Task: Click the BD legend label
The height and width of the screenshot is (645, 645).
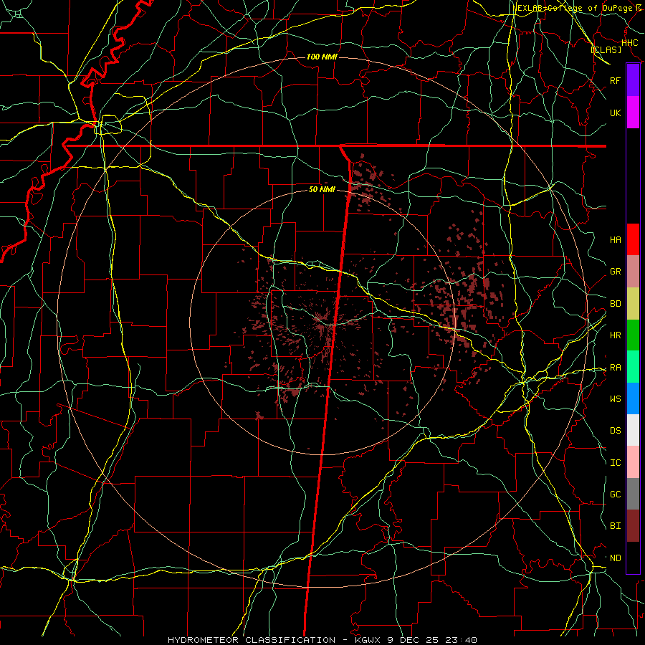Action: coord(615,304)
